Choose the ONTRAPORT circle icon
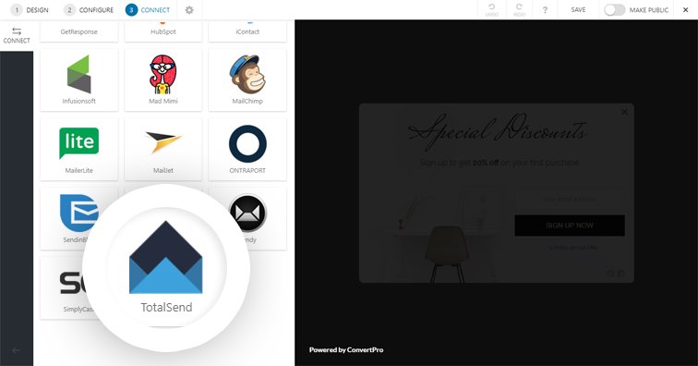 pyautogui.click(x=247, y=143)
